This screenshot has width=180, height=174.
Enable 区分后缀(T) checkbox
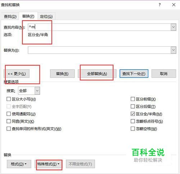pyautogui.click(x=132, y=106)
